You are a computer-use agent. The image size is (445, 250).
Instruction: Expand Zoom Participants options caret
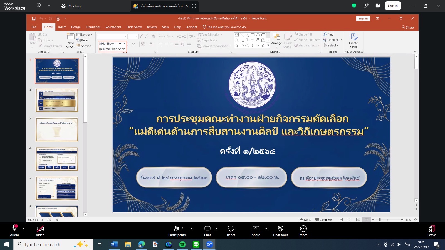192,229
